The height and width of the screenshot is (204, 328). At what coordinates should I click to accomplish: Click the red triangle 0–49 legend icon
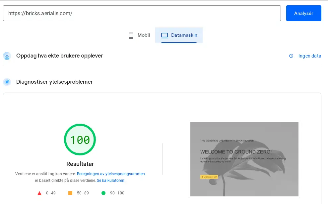coord(39,193)
